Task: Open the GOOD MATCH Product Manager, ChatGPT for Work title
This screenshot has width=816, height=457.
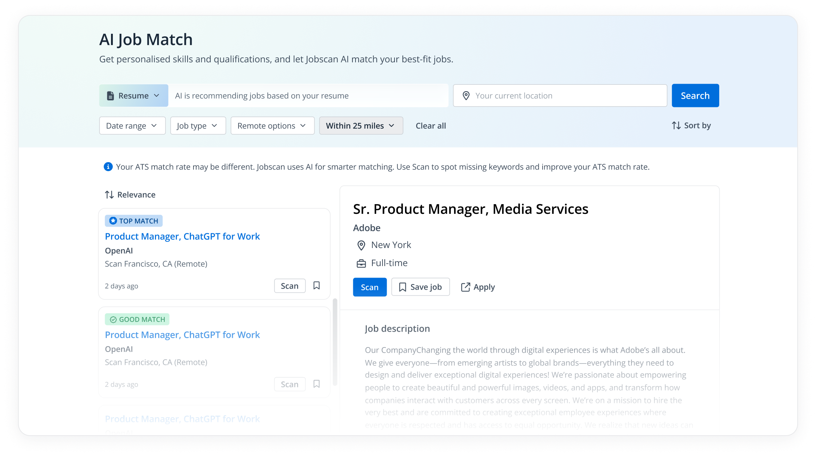Action: point(182,335)
